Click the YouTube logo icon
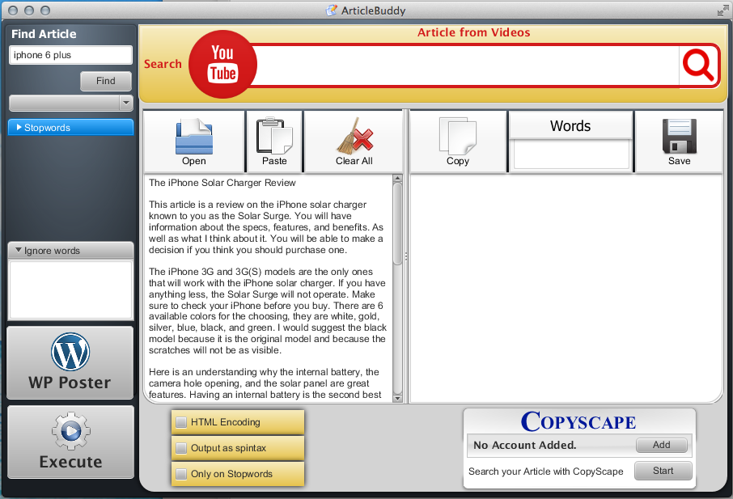The height and width of the screenshot is (499, 733). [x=222, y=65]
